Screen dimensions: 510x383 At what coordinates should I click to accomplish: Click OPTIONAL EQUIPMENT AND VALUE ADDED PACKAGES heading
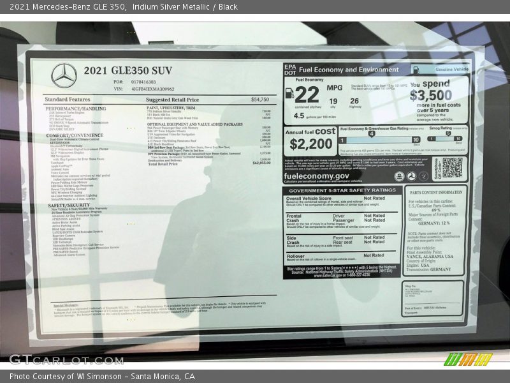[195, 124]
